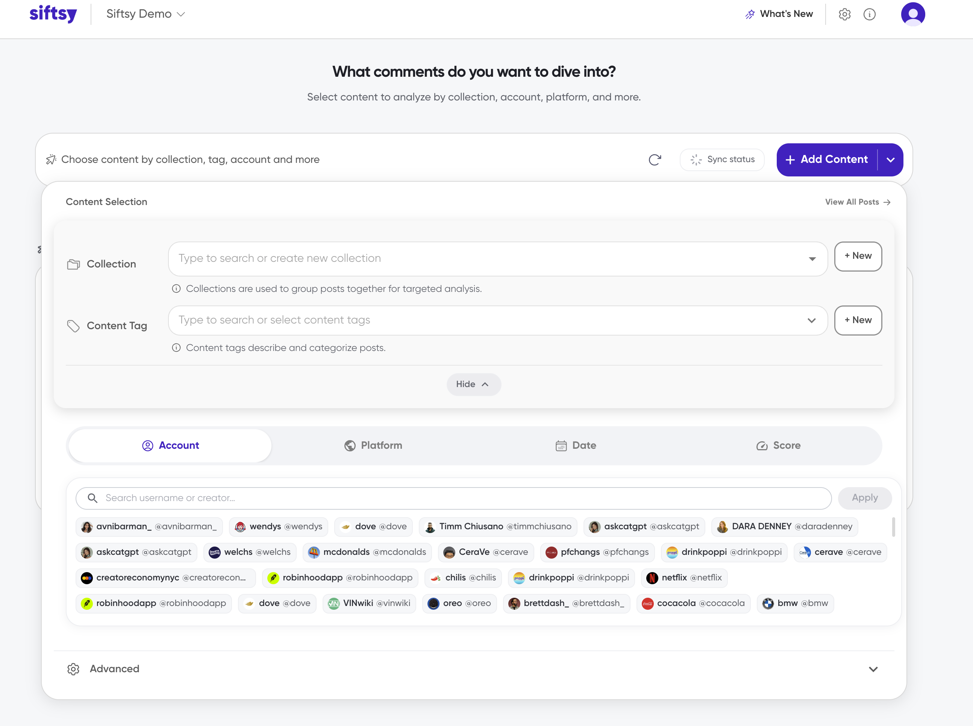Click the search magnifier icon
The image size is (973, 726).
click(x=92, y=498)
